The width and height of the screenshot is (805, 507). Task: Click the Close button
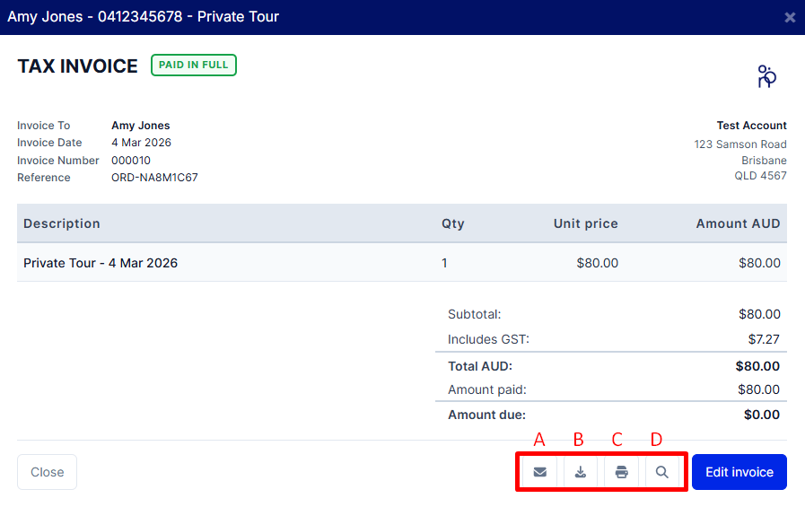pyautogui.click(x=47, y=472)
